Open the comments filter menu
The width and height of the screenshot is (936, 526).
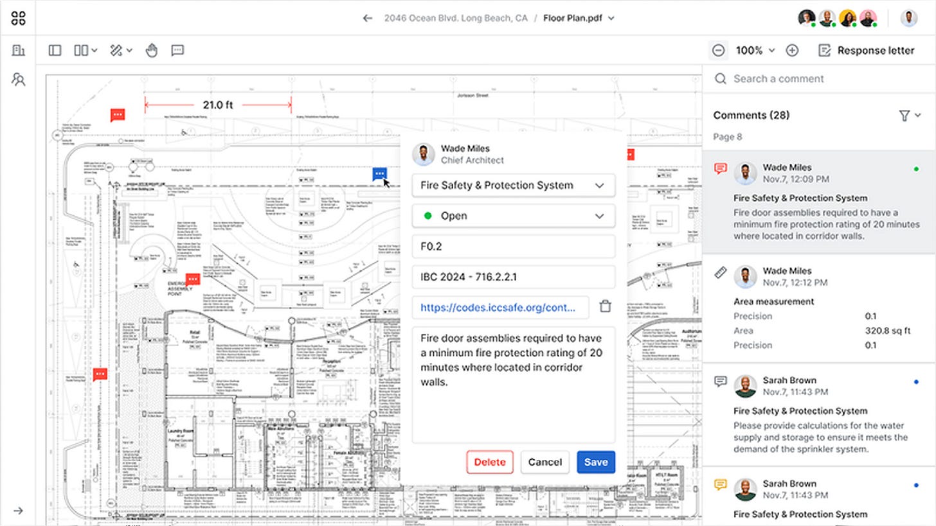point(909,115)
